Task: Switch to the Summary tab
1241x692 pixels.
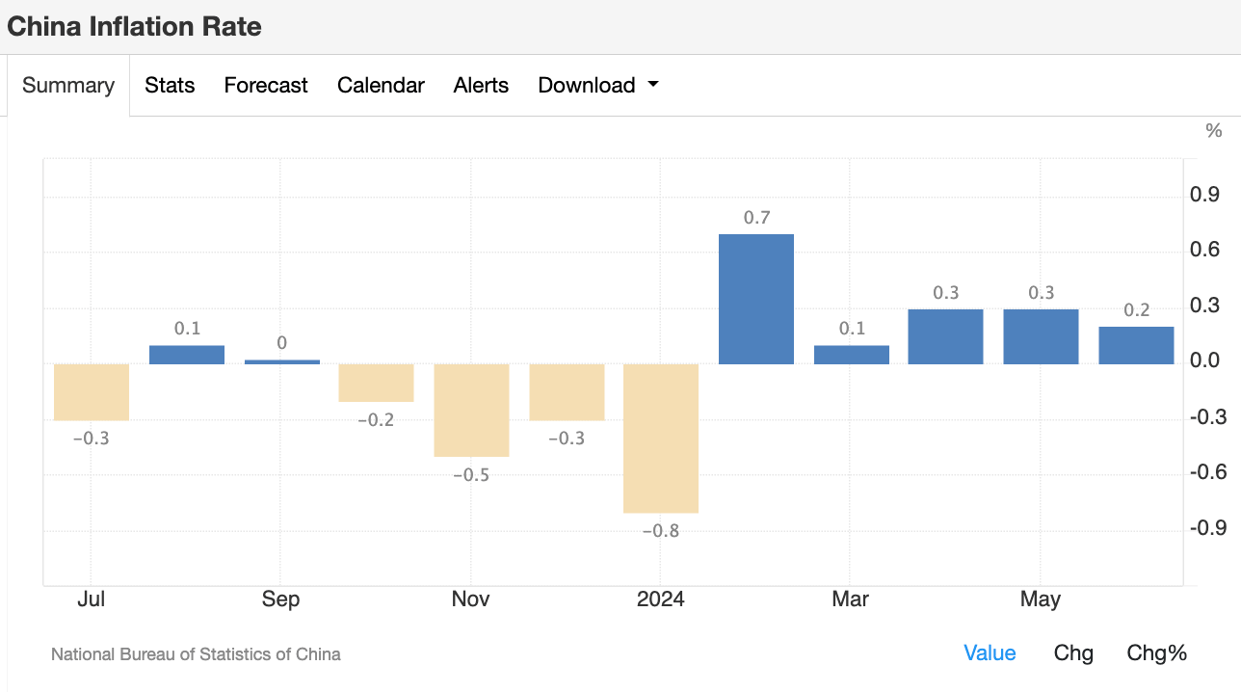Action: (x=68, y=85)
